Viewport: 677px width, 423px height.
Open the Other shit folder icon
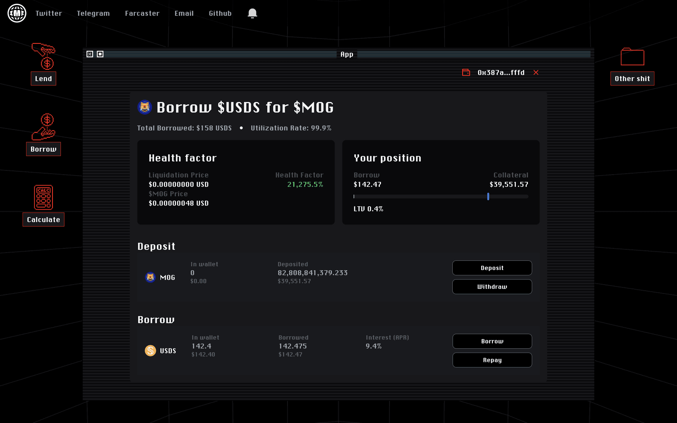632,57
